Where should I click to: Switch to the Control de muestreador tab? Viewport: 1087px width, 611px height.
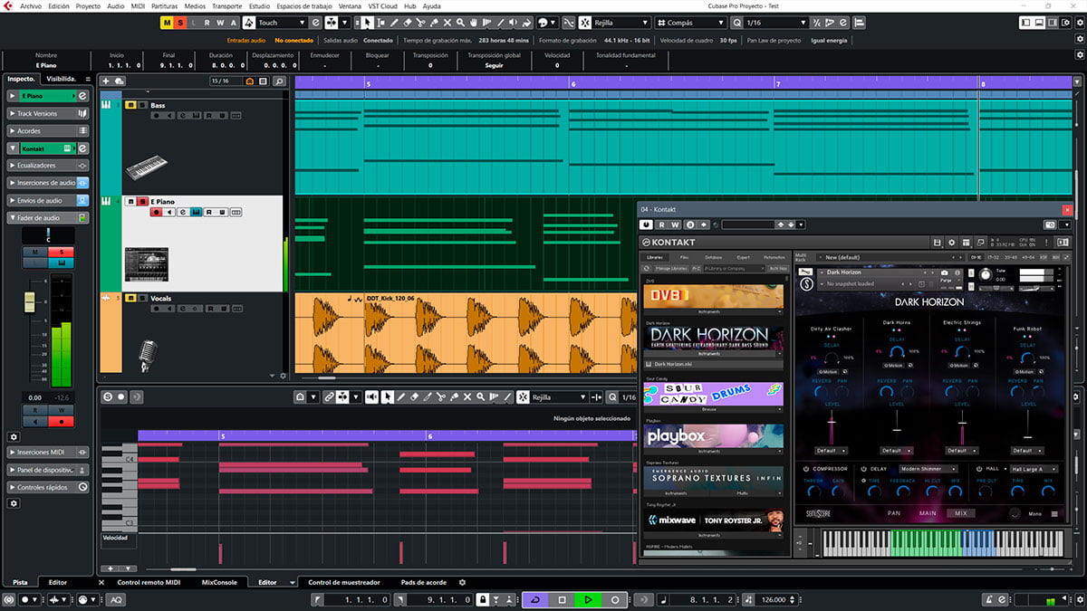(x=344, y=582)
